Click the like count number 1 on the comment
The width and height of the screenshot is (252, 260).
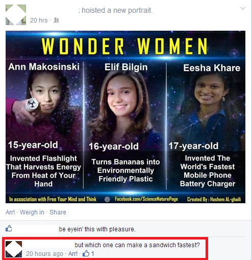[92, 254]
